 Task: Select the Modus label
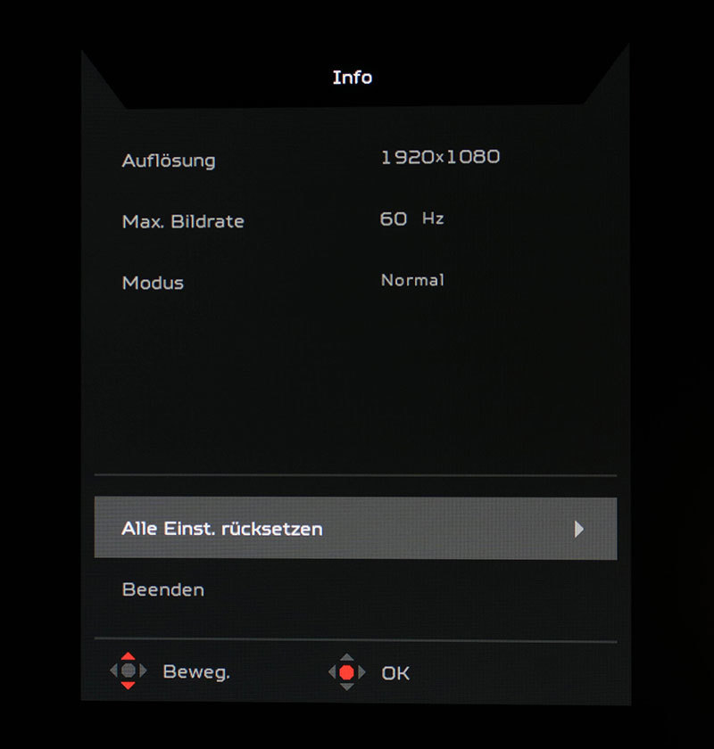153,283
